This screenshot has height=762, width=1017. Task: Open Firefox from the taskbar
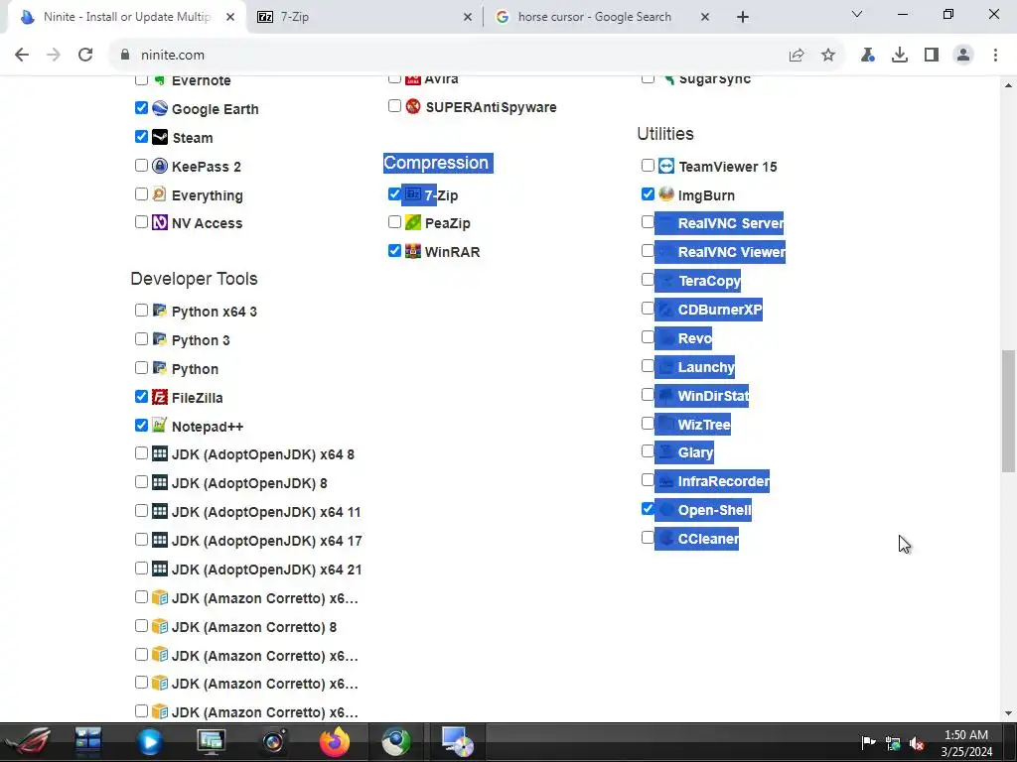(x=334, y=742)
